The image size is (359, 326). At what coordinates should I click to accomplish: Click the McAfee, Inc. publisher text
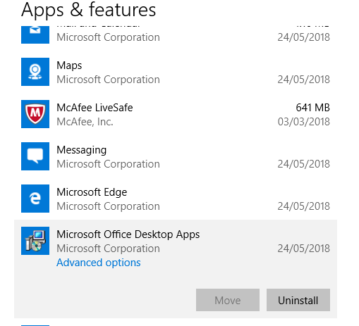[x=85, y=122]
